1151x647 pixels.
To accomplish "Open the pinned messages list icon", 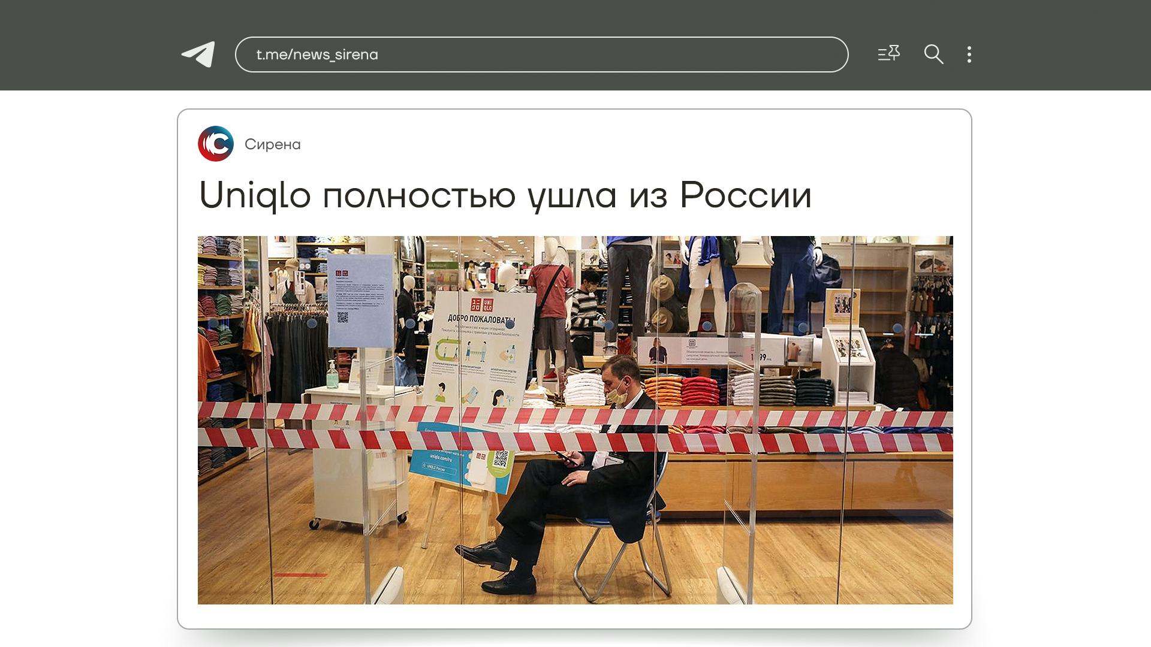I will click(888, 54).
